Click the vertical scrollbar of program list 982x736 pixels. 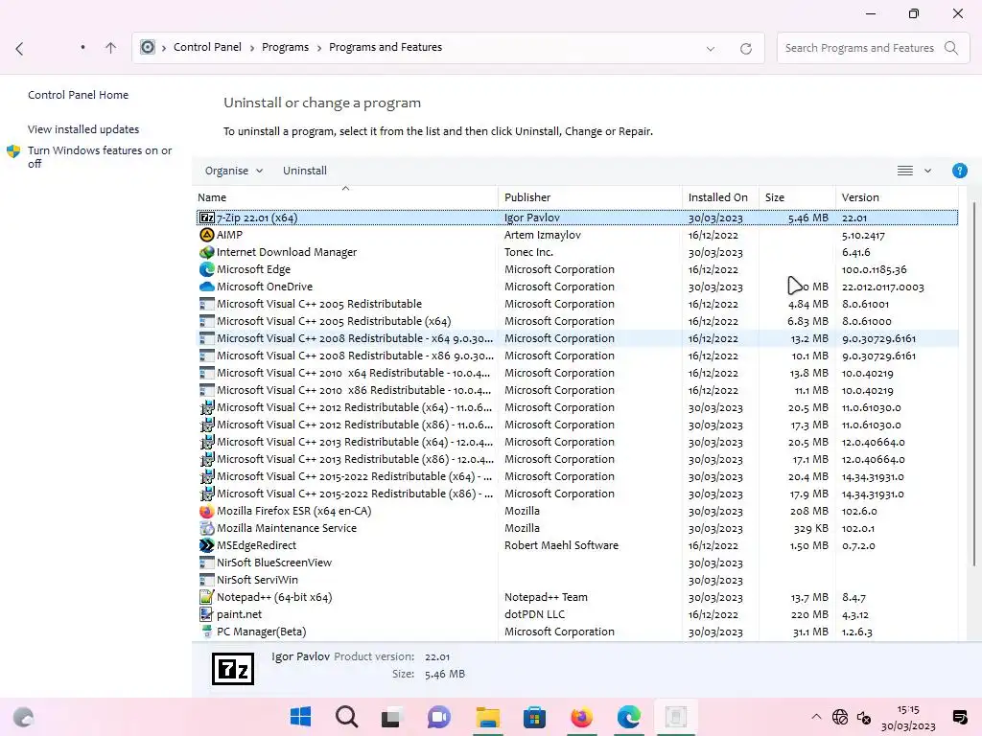click(x=973, y=384)
